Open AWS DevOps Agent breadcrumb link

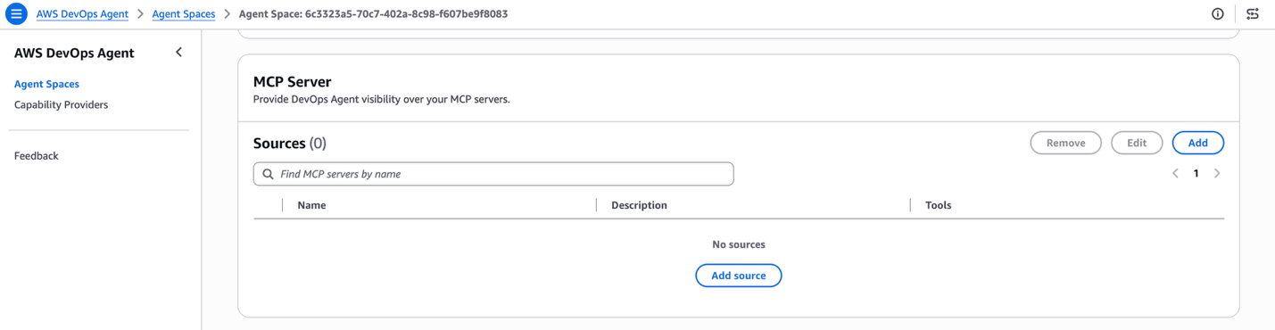click(x=82, y=14)
